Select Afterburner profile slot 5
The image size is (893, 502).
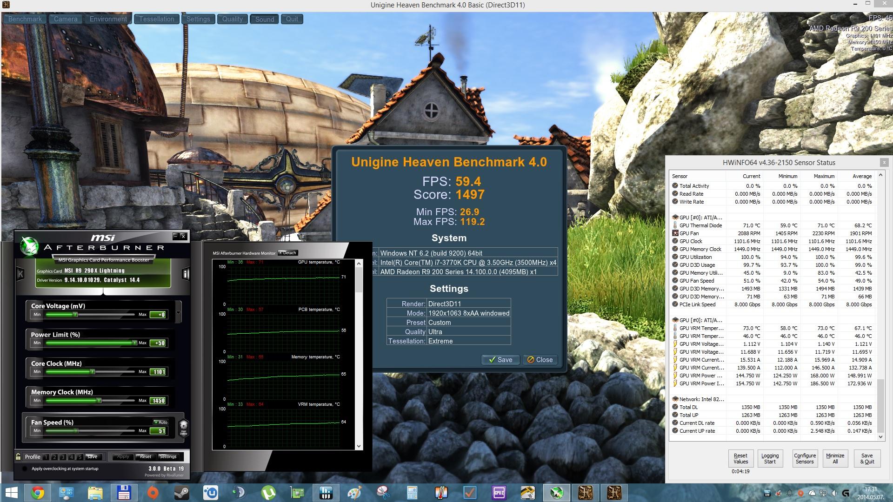pyautogui.click(x=80, y=457)
